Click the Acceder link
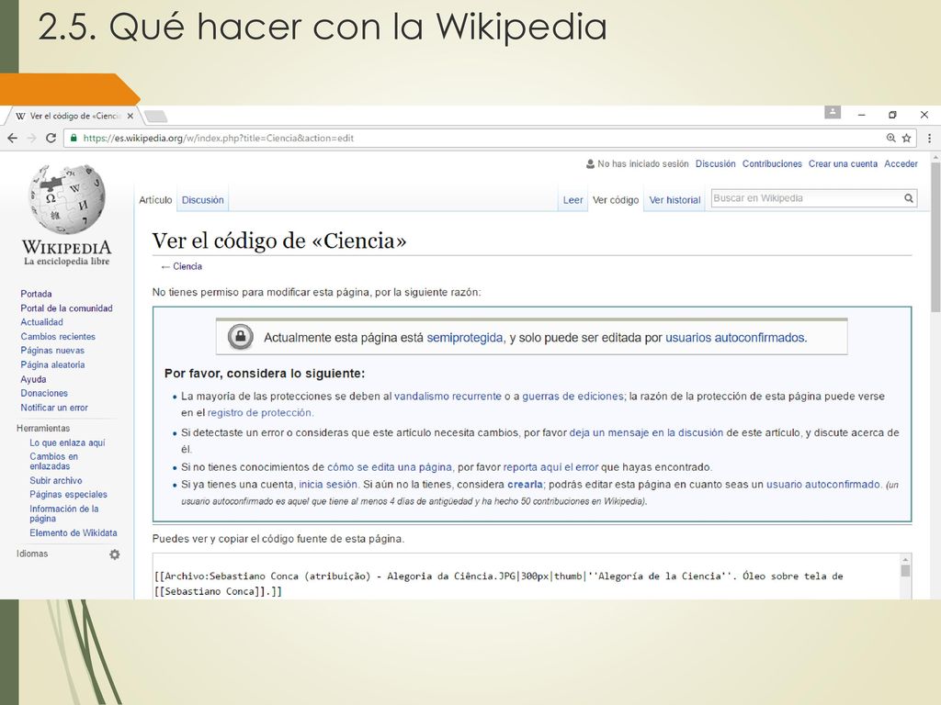941x705 pixels. coord(901,163)
